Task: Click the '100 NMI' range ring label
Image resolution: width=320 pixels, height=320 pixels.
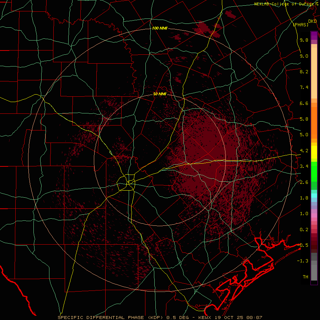Action: [x=160, y=28]
